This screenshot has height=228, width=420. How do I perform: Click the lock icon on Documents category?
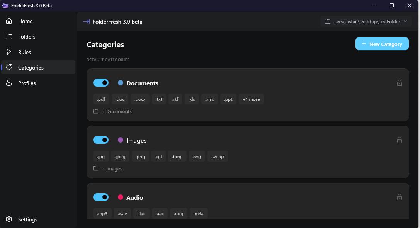[400, 83]
